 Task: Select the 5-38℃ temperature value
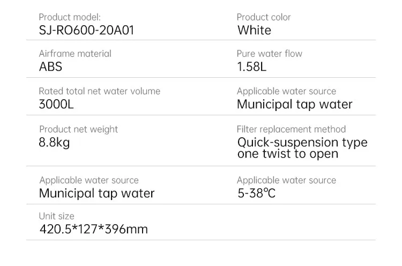pos(256,193)
